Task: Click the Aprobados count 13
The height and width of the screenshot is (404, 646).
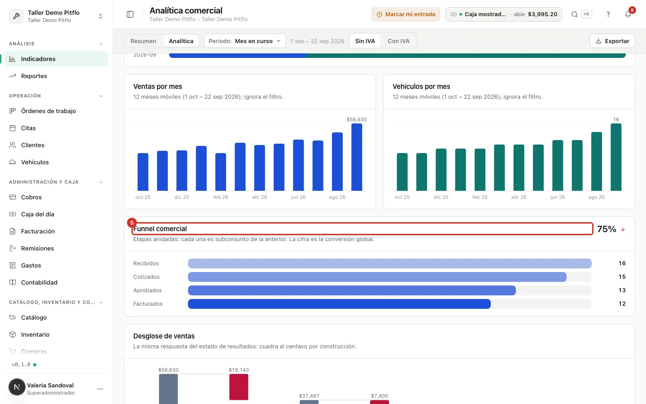Action: click(x=622, y=290)
